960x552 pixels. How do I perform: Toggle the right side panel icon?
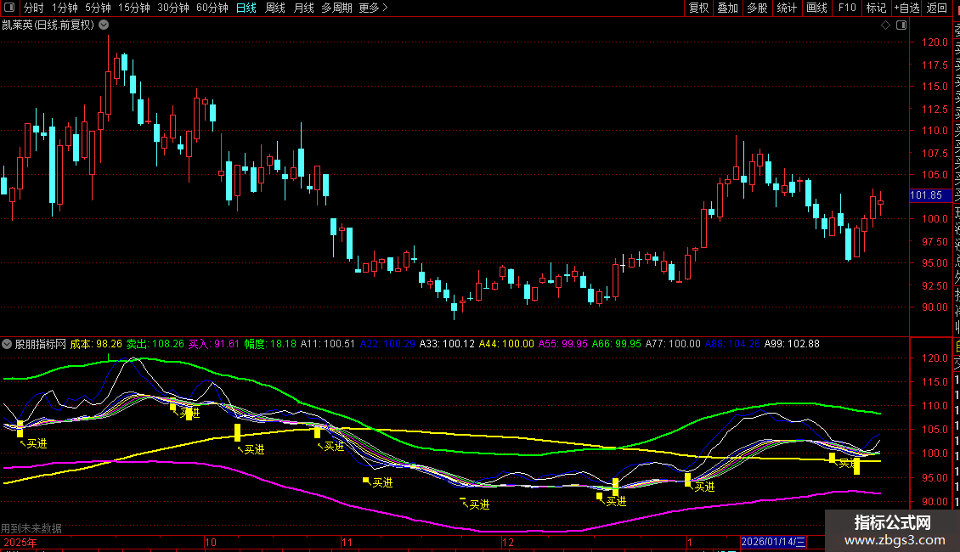pyautogui.click(x=900, y=25)
